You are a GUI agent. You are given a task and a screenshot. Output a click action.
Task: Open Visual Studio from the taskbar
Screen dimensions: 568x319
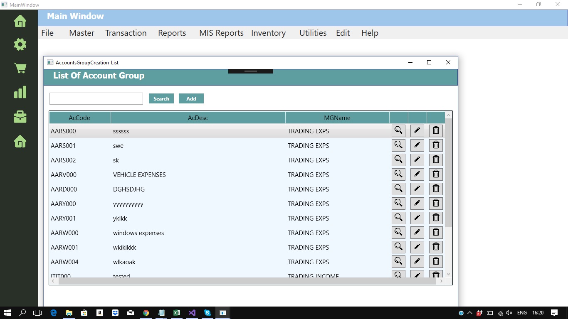192,313
